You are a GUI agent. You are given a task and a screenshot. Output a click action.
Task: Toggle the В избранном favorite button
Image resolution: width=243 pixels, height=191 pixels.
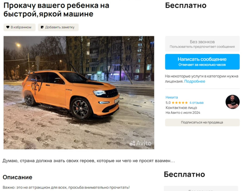[x=19, y=27]
